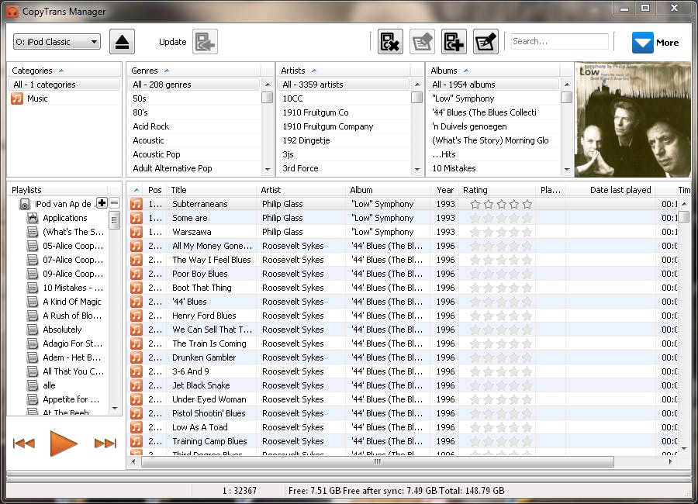This screenshot has width=698, height=504.
Task: Open the Applications playlist
Action: (x=65, y=218)
